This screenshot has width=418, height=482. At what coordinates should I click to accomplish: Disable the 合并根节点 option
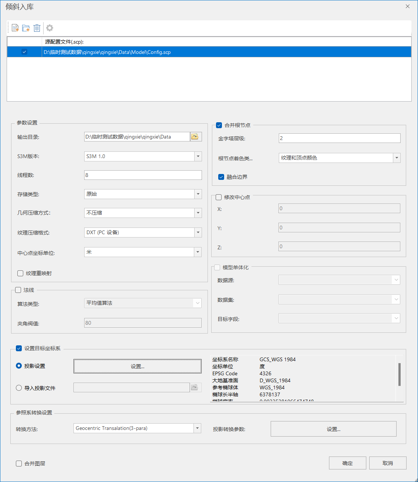(219, 125)
